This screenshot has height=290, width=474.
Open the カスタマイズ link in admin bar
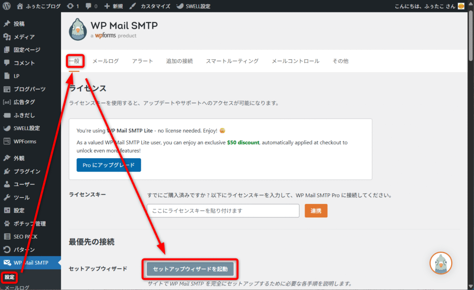click(150, 6)
